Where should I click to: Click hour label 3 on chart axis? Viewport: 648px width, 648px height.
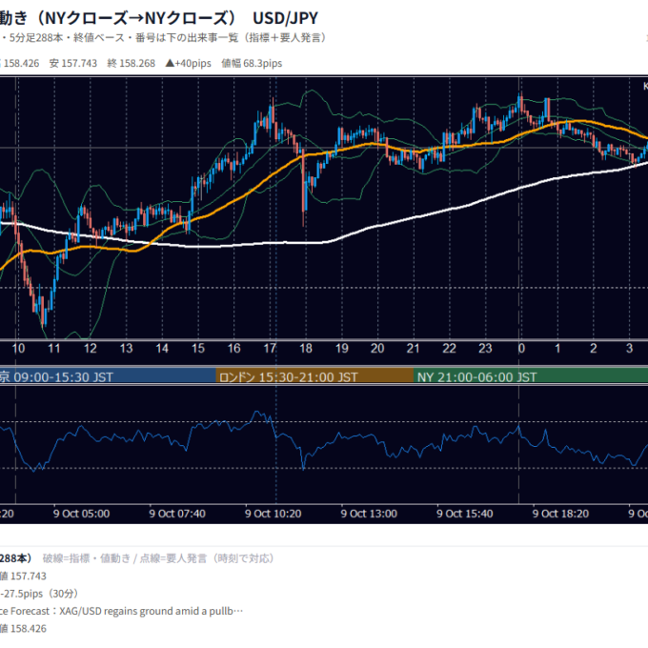coord(629,349)
